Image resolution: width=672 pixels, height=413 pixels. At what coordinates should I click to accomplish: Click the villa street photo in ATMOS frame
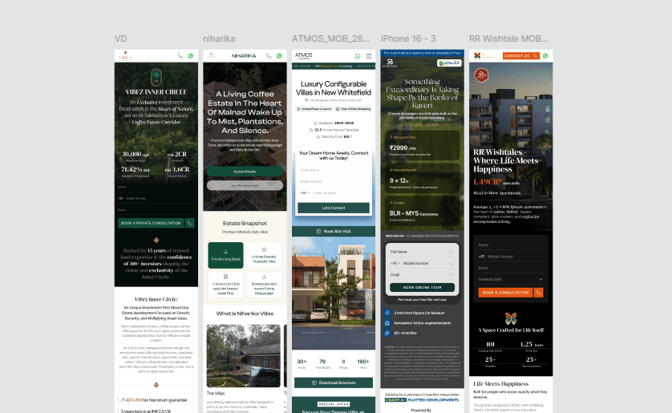[x=334, y=294]
